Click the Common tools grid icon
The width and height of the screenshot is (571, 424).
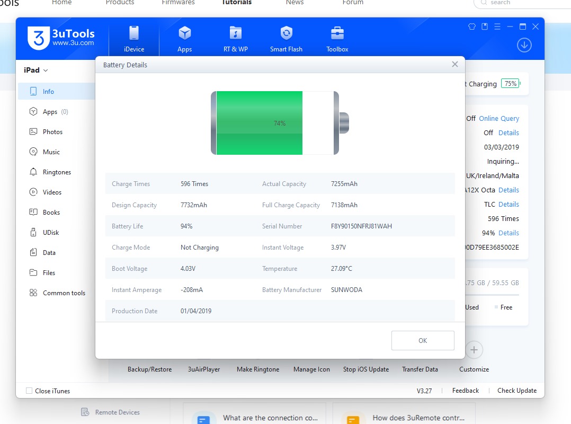tap(33, 293)
